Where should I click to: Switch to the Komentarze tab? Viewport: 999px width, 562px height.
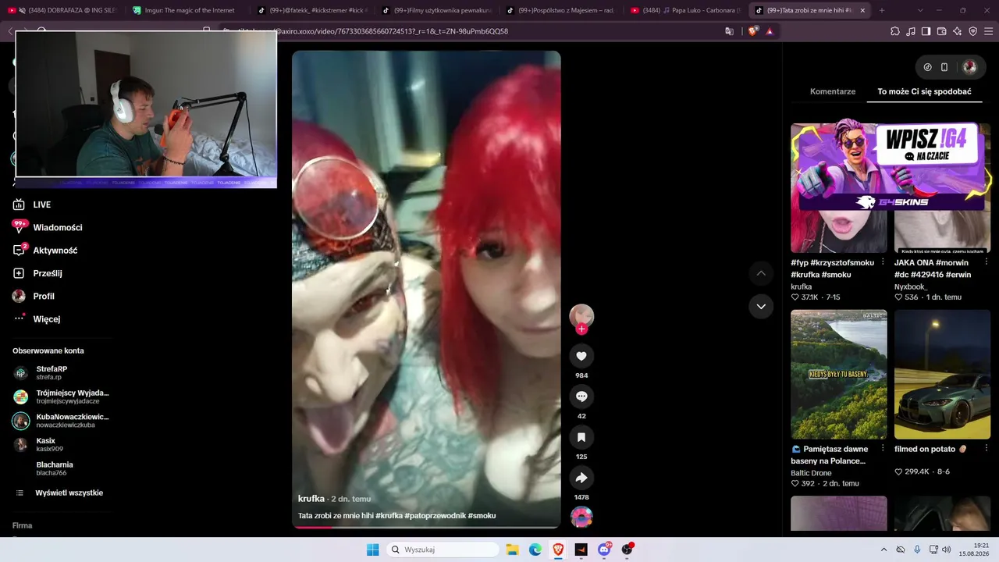pyautogui.click(x=833, y=91)
